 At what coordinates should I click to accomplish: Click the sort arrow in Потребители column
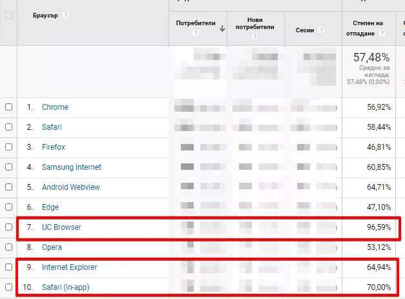pos(222,28)
